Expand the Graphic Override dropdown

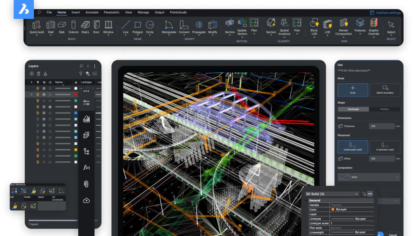[374, 37]
